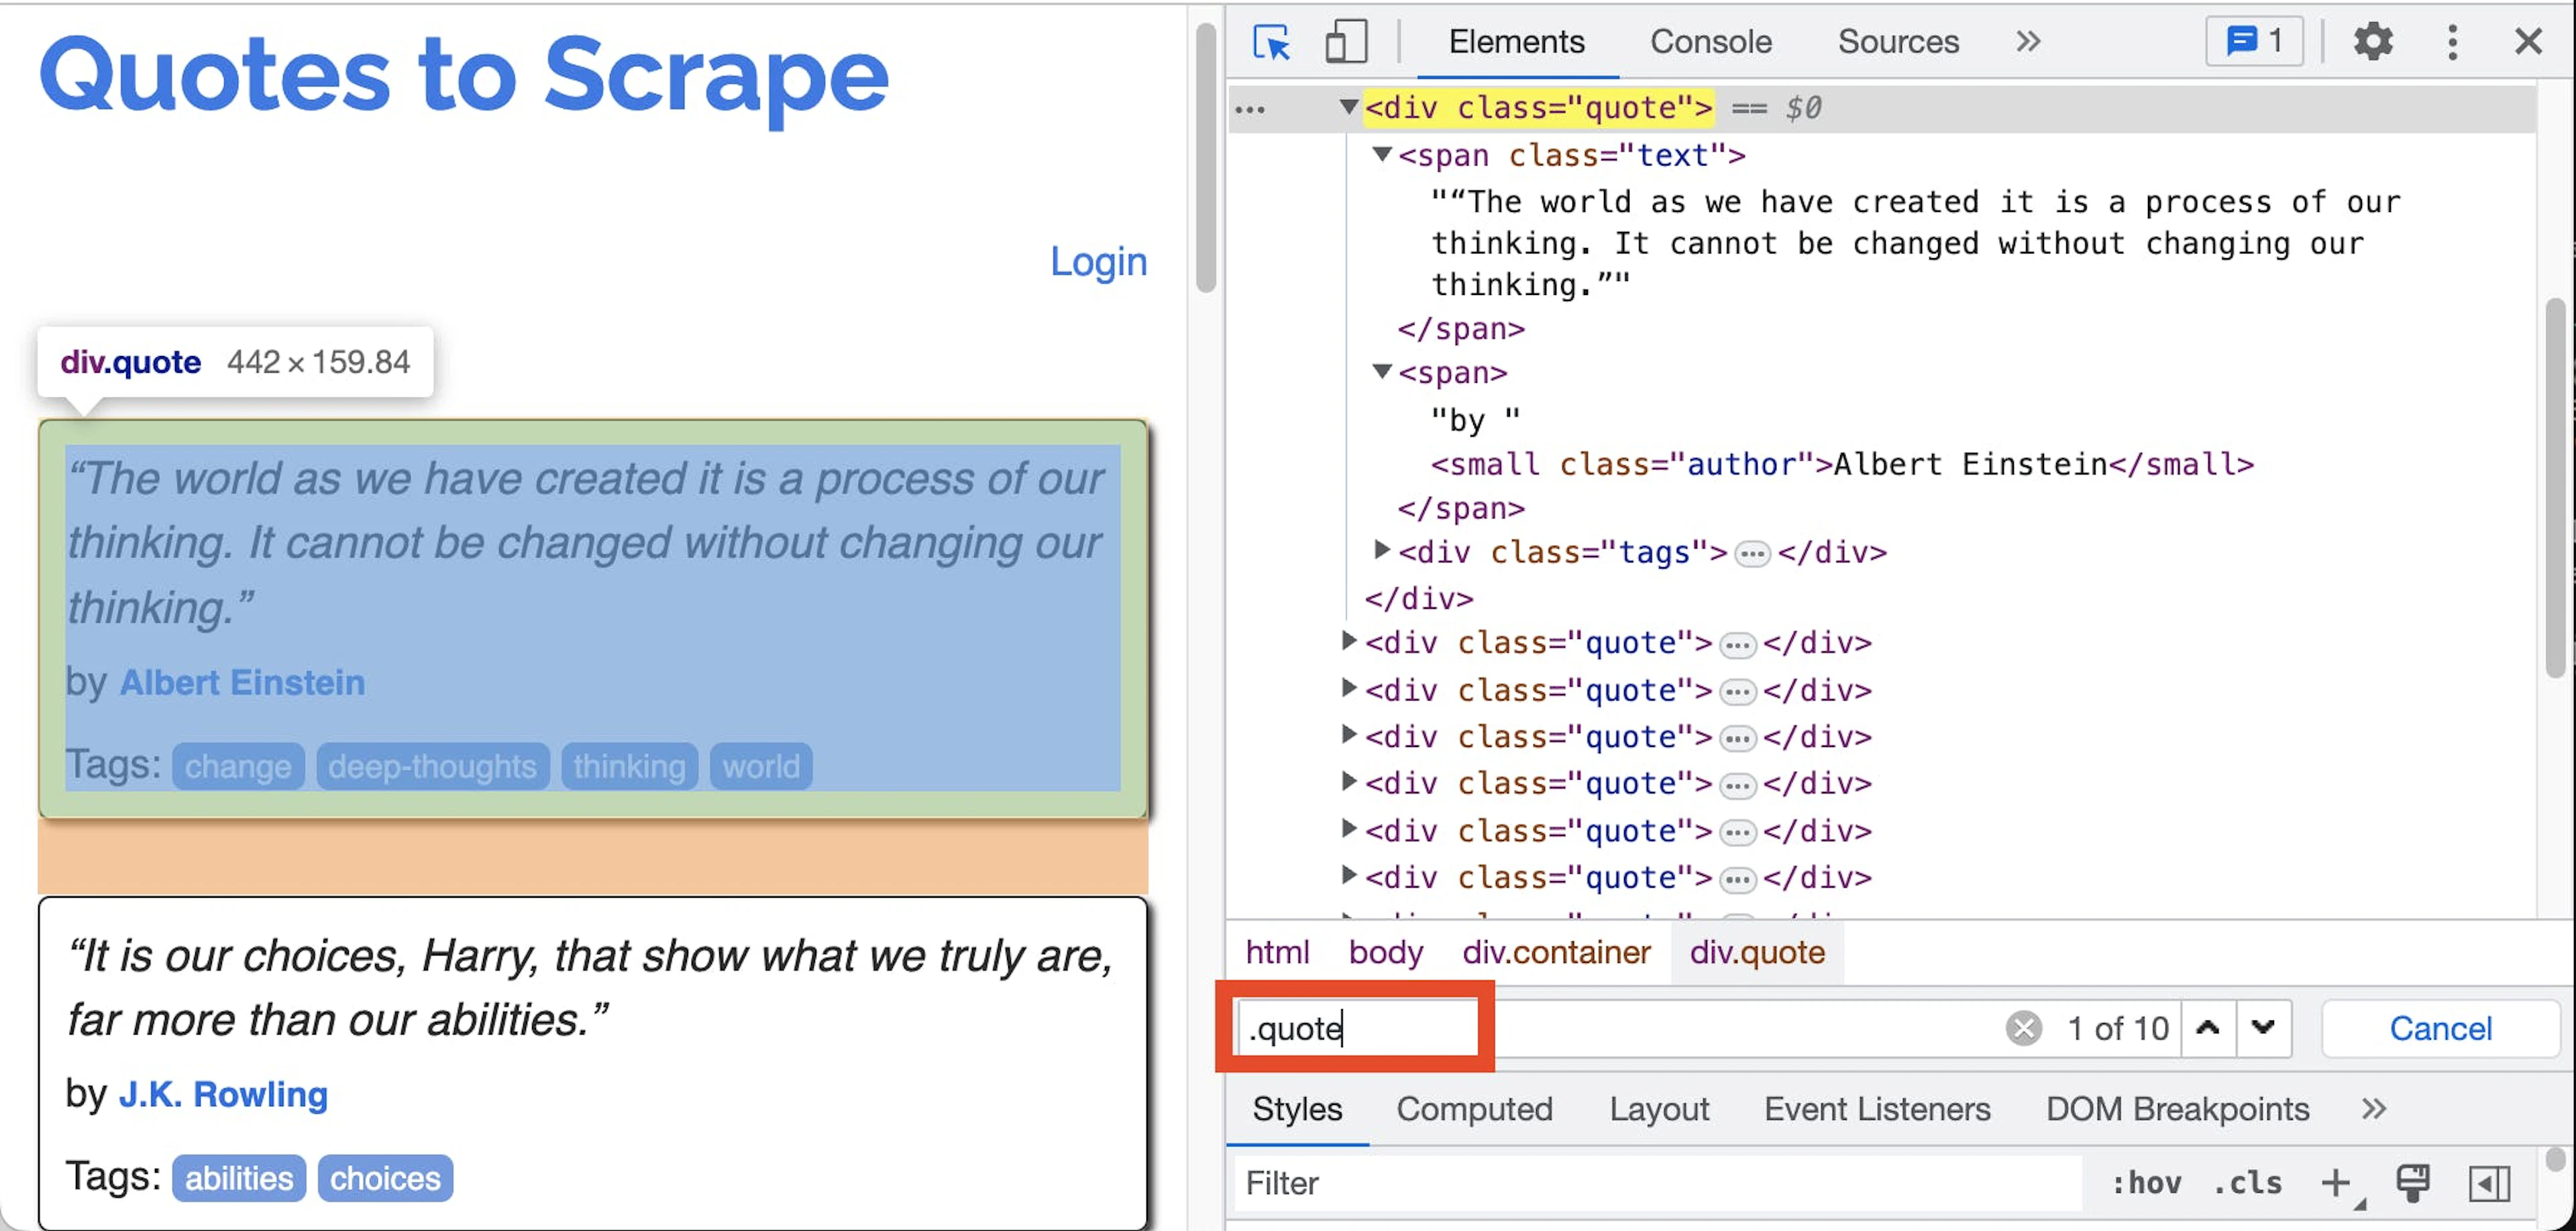Open the Layout tab

point(1659,1109)
